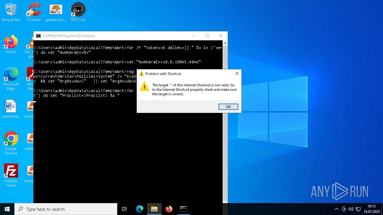Open the Recycle Bin desktop icon
383x215 pixels.
coord(11,13)
